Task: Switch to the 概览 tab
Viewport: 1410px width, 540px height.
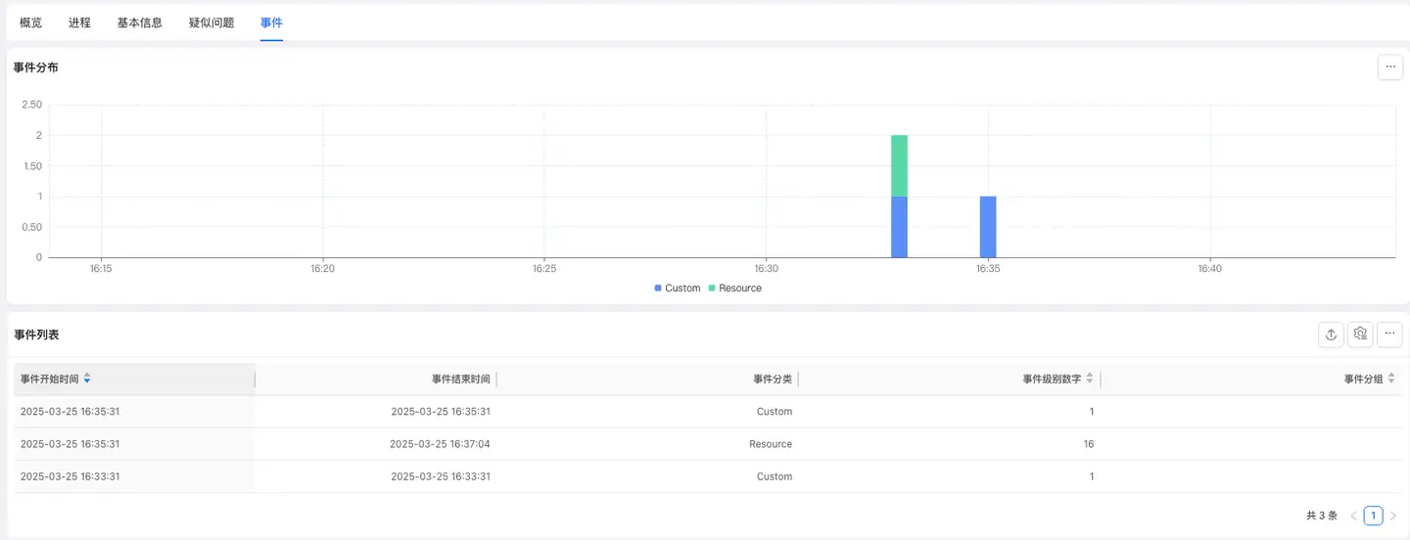Action: [30, 22]
